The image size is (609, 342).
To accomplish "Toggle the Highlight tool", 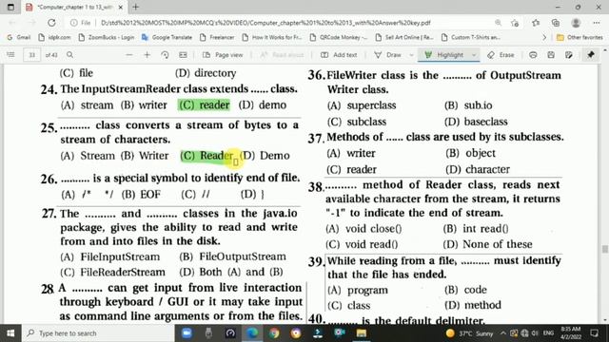I will (444, 55).
